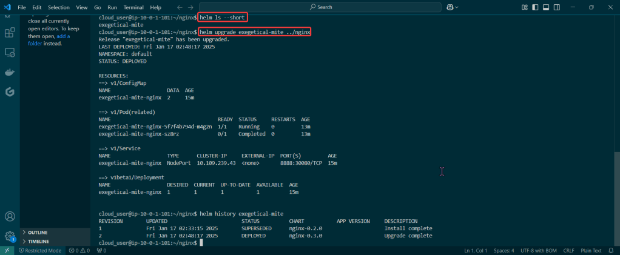Open the Remote Explorer icon
Viewport: 620px width, 255px height.
10,53
